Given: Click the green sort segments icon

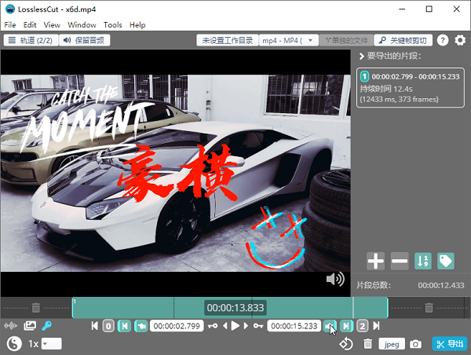Looking at the screenshot, I should tap(423, 261).
